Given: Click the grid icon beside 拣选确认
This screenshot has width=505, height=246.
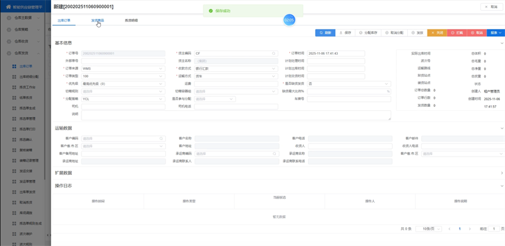Looking at the screenshot, I should click(14, 140).
